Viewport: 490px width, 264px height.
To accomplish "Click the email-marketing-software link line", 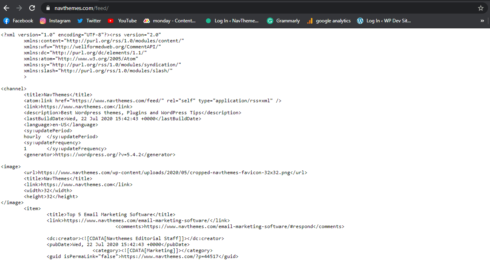I will [138, 220].
